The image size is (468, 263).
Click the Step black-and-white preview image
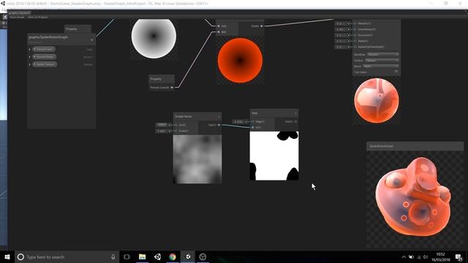[274, 156]
